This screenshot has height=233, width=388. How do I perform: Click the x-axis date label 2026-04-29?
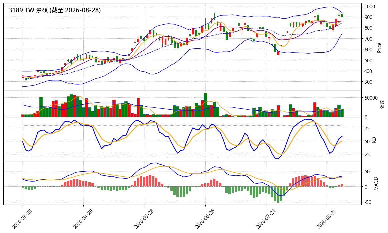pyautogui.click(x=83, y=218)
